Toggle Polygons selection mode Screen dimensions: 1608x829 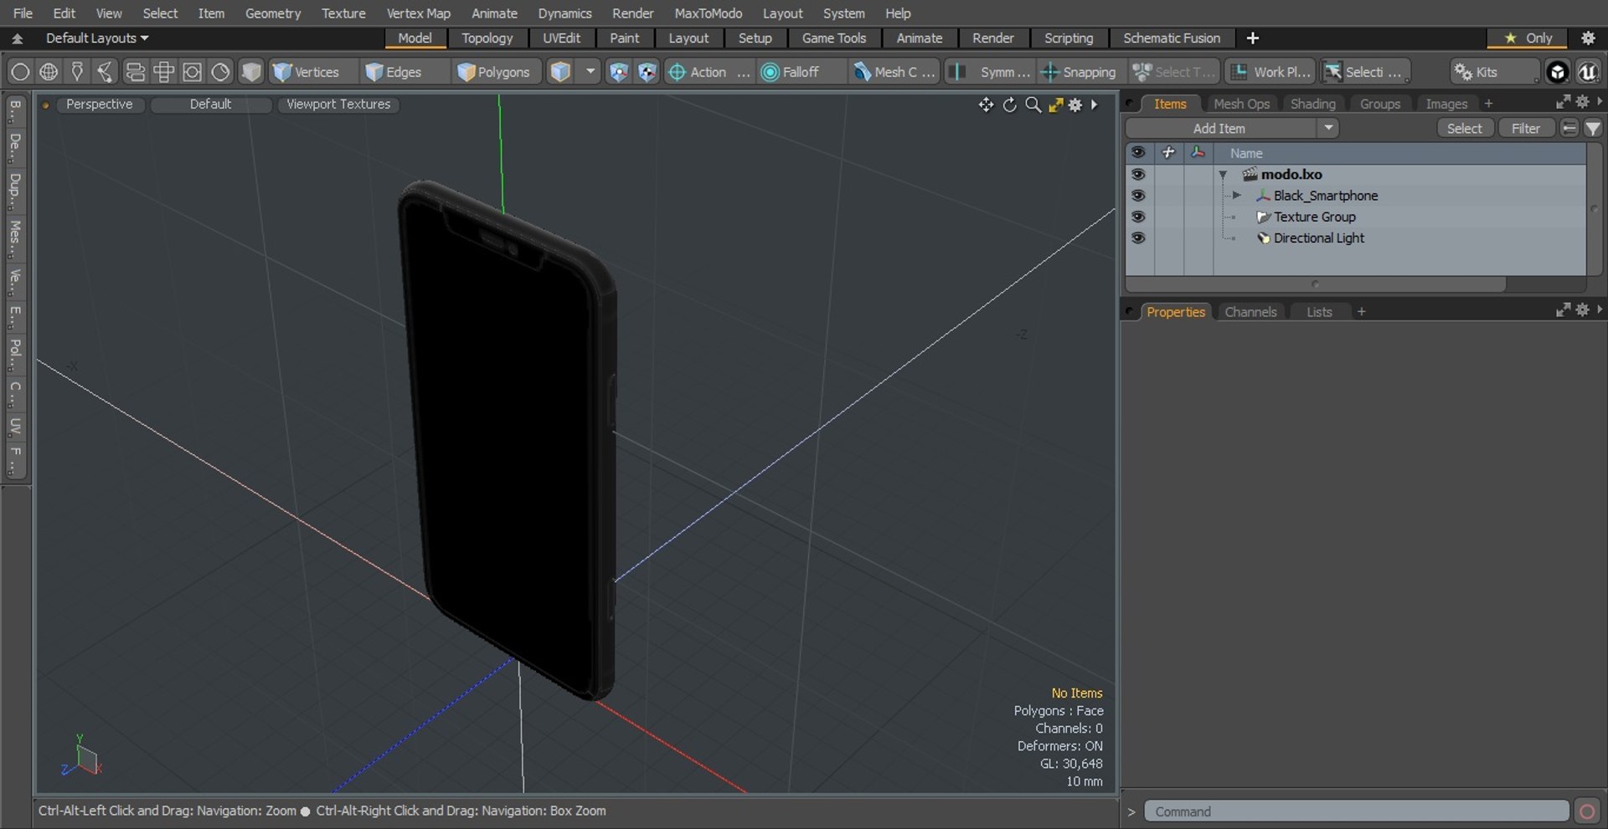tap(494, 72)
